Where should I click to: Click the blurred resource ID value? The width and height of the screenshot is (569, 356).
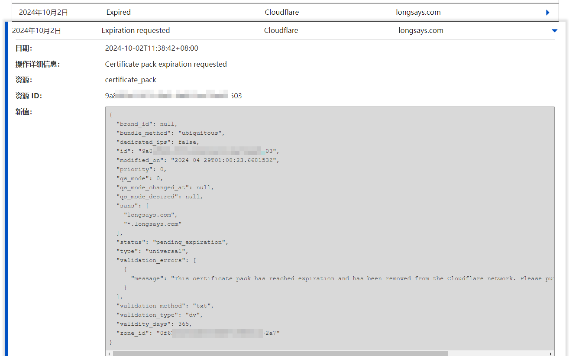(x=173, y=96)
